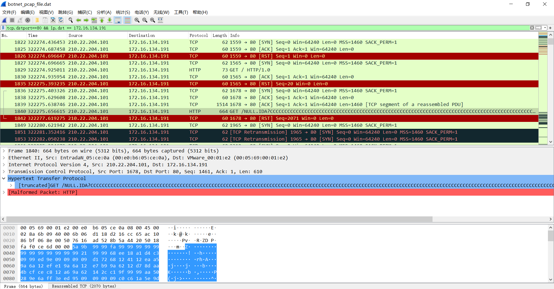
Task: Toggle auto-scroll during live capture
Action: click(118, 20)
